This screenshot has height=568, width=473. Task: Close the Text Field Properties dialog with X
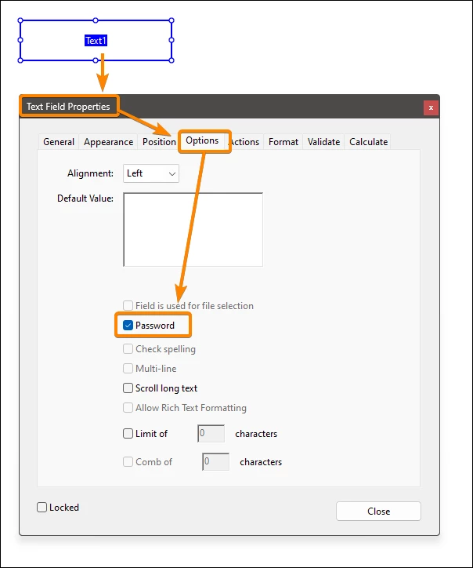431,107
